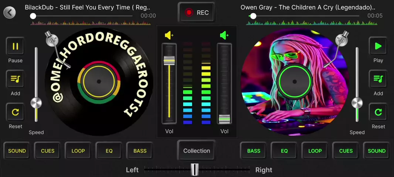Pause the left deck track

tap(15, 46)
